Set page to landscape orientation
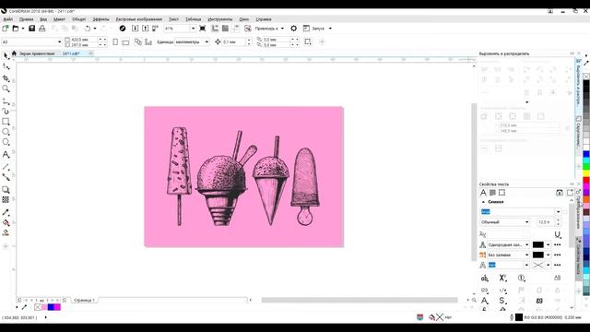This screenshot has height=332, width=590. pos(125,42)
